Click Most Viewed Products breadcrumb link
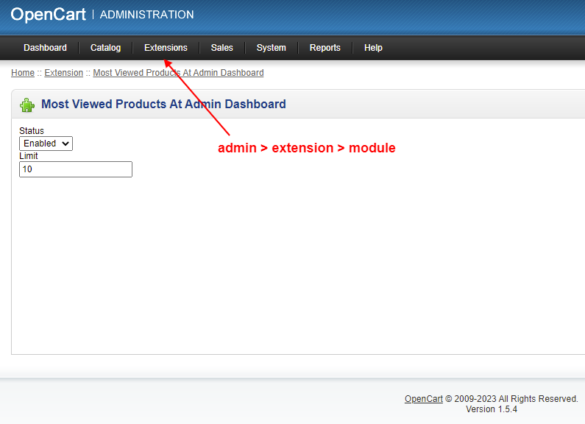This screenshot has height=424, width=585. tap(178, 73)
